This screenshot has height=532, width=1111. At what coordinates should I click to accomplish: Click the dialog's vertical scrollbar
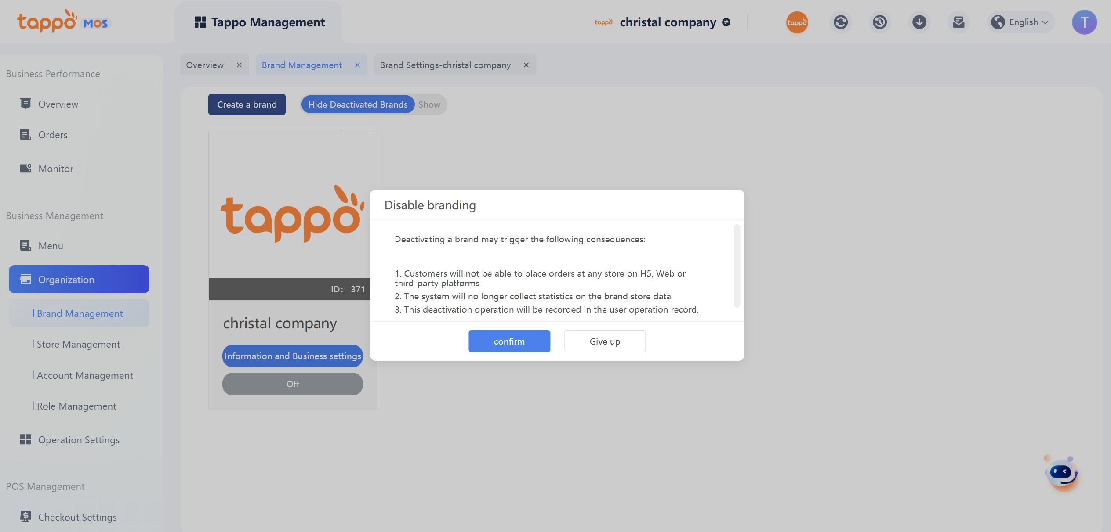[x=737, y=266]
